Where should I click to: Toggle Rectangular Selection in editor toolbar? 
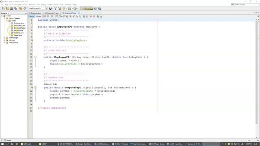coord(70,16)
